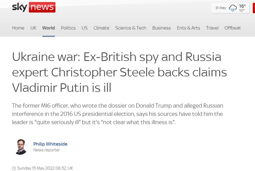Click the Sky News logo
Viewport: 255px width, 171px height.
pos(34,7)
